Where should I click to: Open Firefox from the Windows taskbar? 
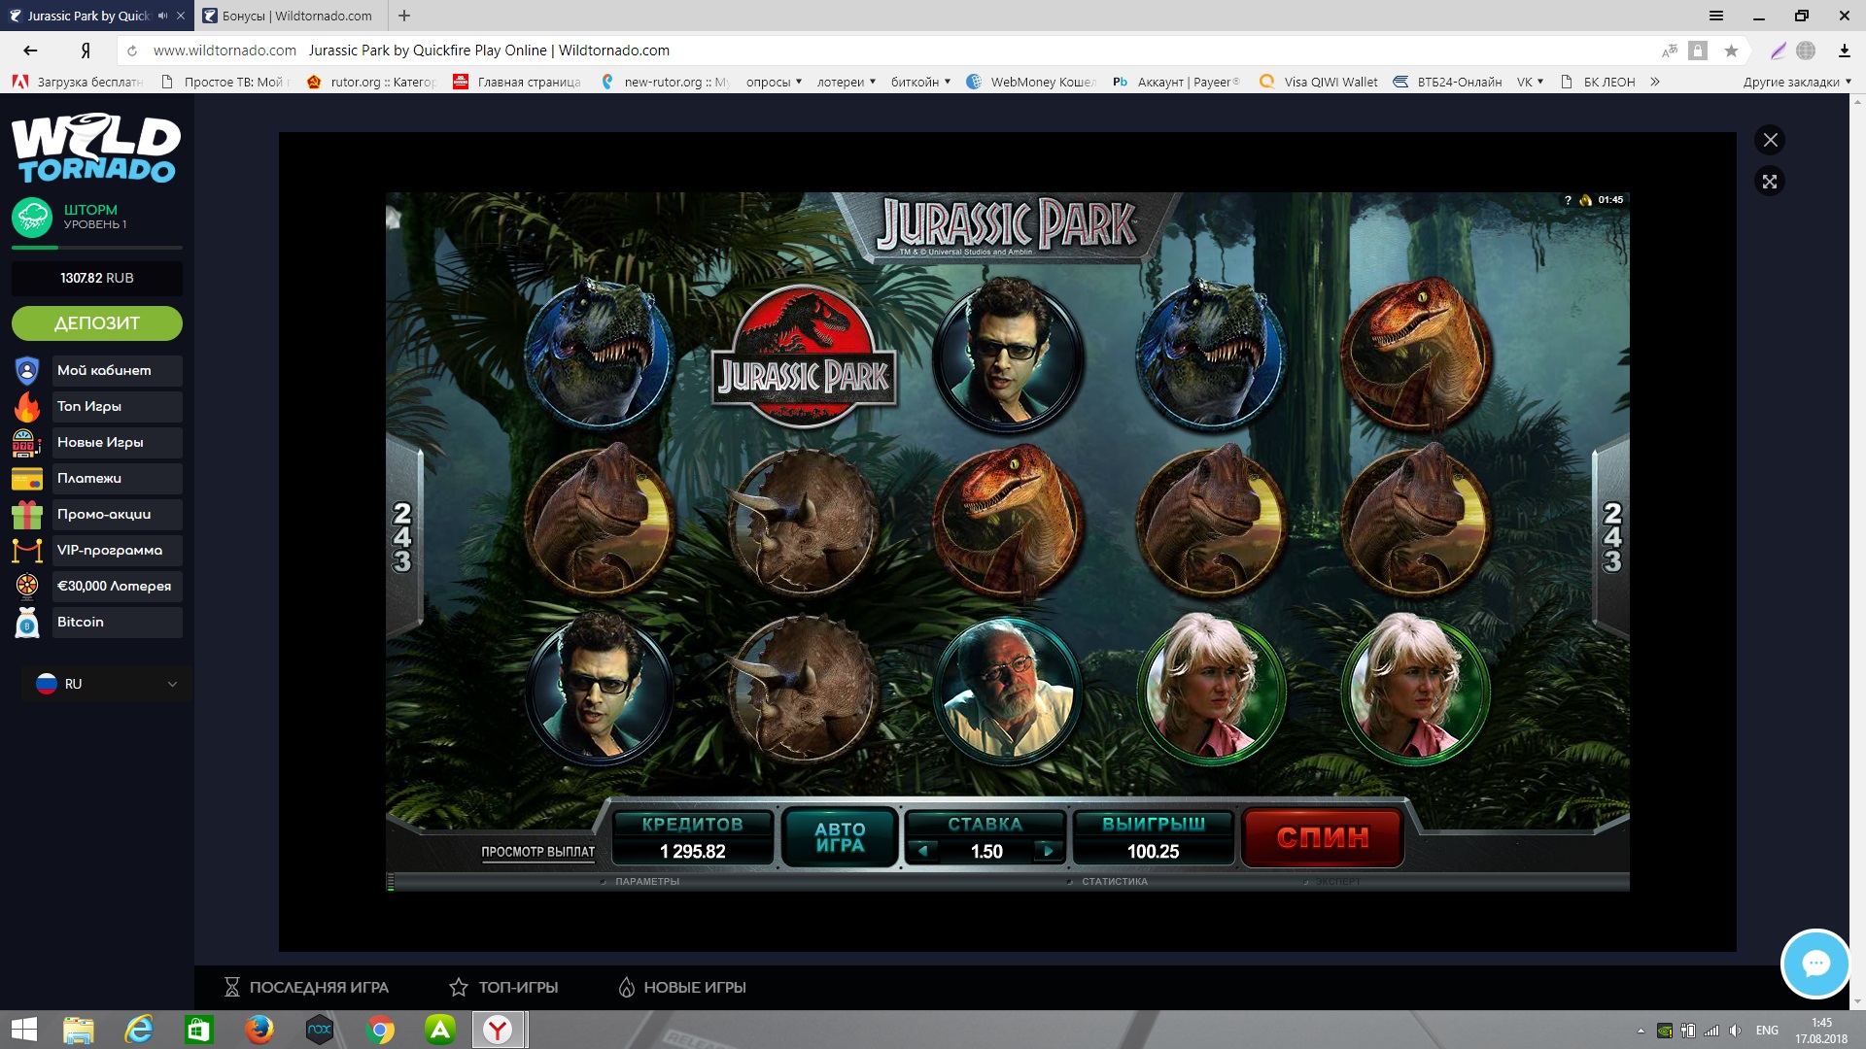click(x=259, y=1030)
